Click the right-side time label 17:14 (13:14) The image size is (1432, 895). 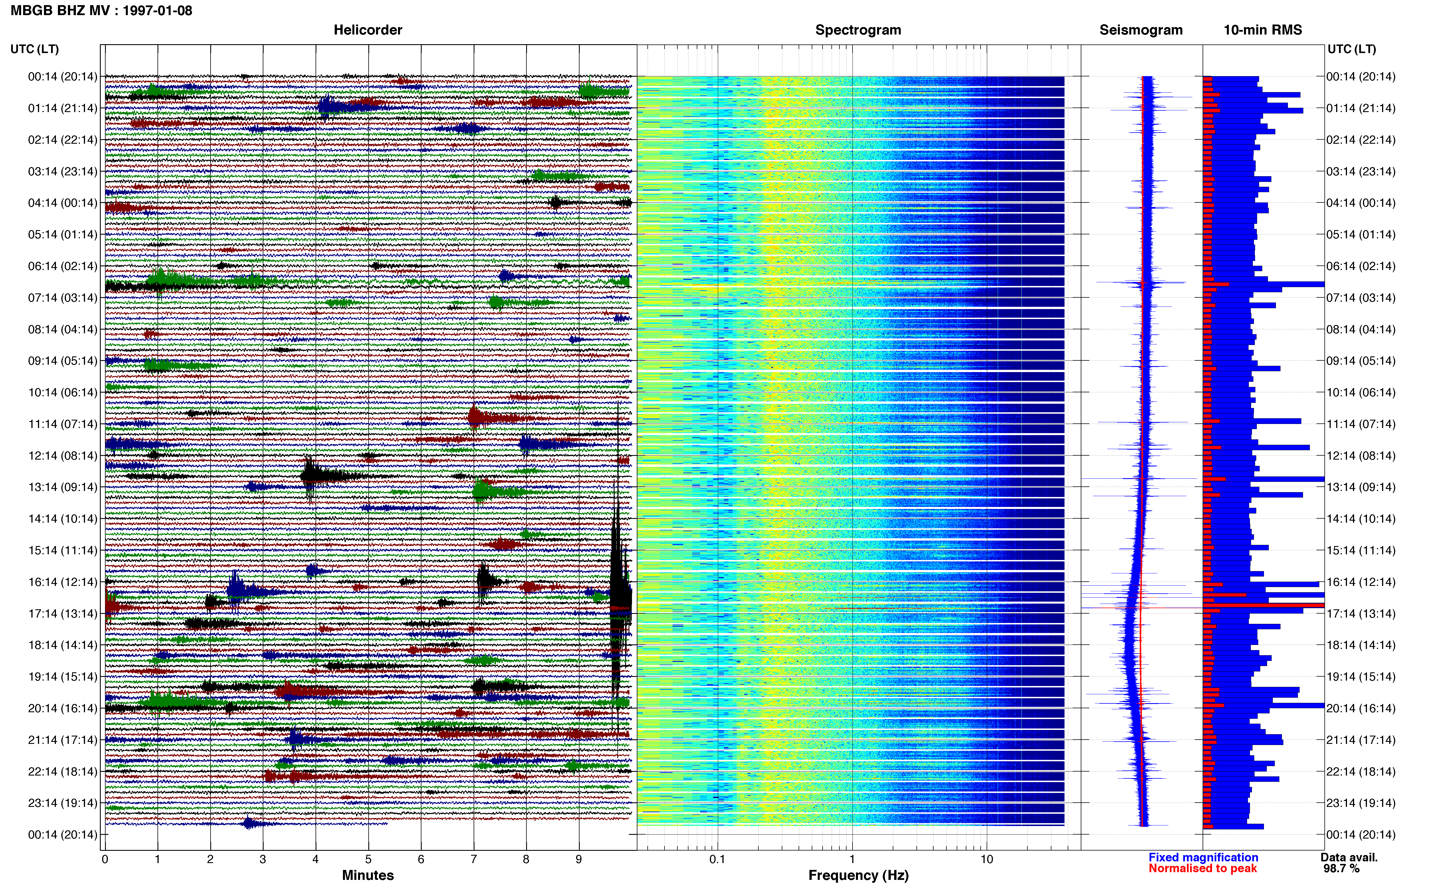point(1361,613)
